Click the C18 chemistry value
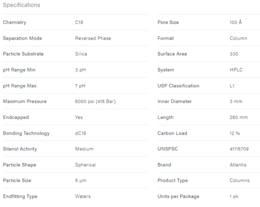Image resolution: width=260 pixels, height=207 pixels. click(x=79, y=22)
